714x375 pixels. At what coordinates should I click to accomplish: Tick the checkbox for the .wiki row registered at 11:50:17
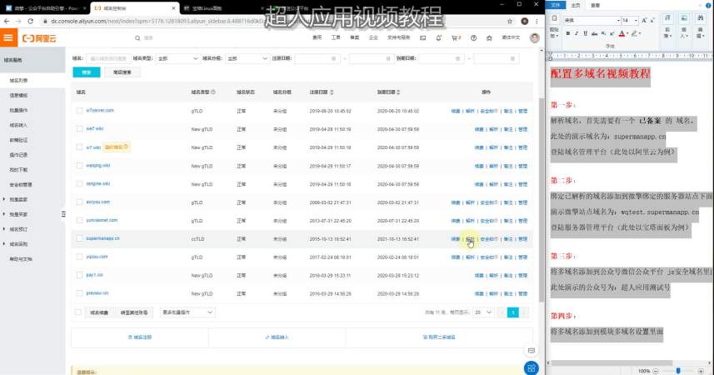click(x=80, y=165)
